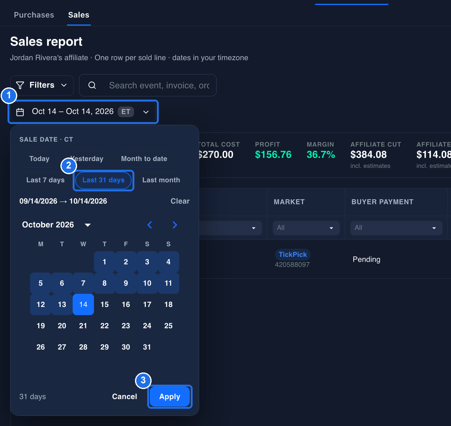
Task: Choose the Last month preset
Action: 161,180
